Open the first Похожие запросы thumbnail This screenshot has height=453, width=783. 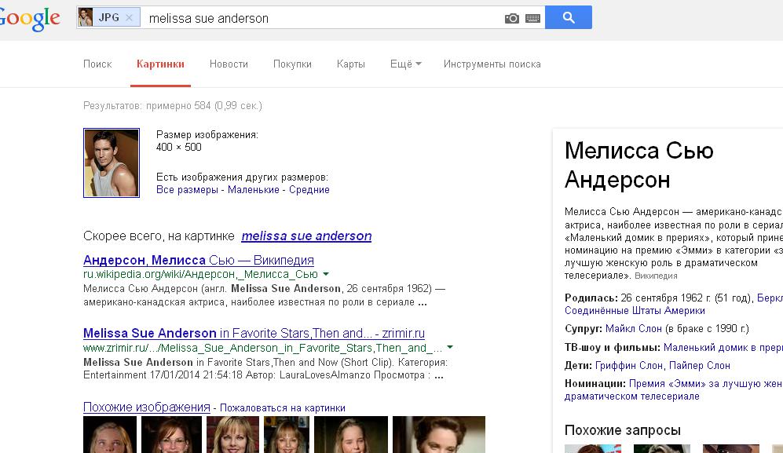(593, 448)
